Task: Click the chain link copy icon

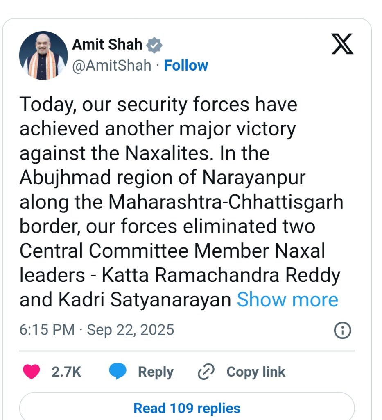Action: [x=206, y=372]
